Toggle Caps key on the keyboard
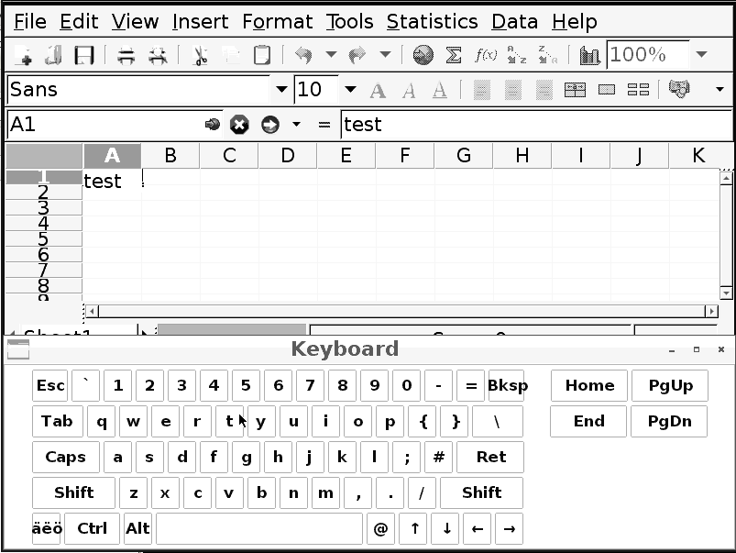This screenshot has height=553, width=736. [65, 457]
